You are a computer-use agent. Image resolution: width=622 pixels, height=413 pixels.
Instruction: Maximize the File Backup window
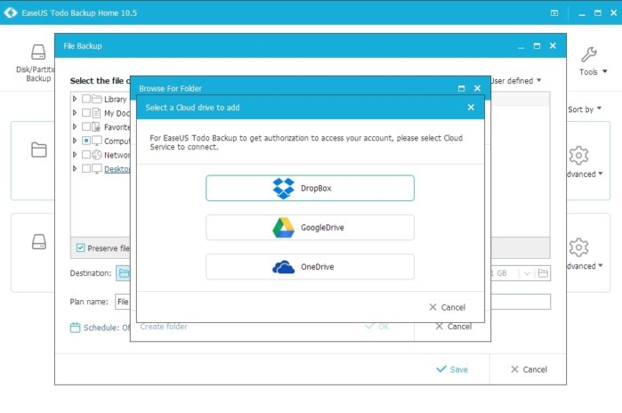click(537, 45)
